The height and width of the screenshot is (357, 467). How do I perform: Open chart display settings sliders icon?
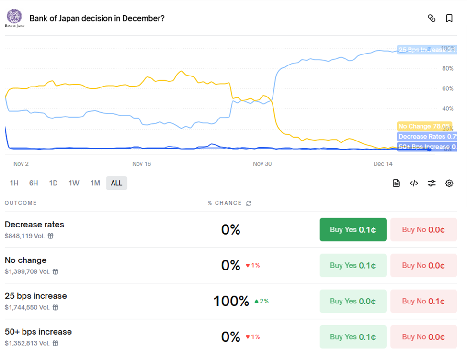pos(432,183)
